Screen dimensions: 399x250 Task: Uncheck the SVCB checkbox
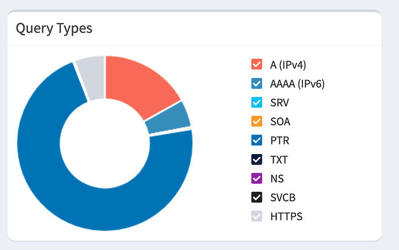[x=257, y=197]
